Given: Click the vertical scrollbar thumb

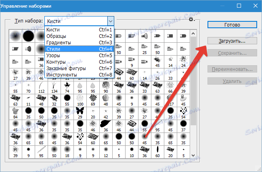Looking at the screenshot, I should pyautogui.click(x=193, y=81).
